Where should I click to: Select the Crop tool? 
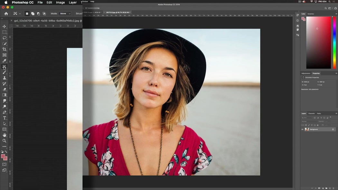[4, 49]
